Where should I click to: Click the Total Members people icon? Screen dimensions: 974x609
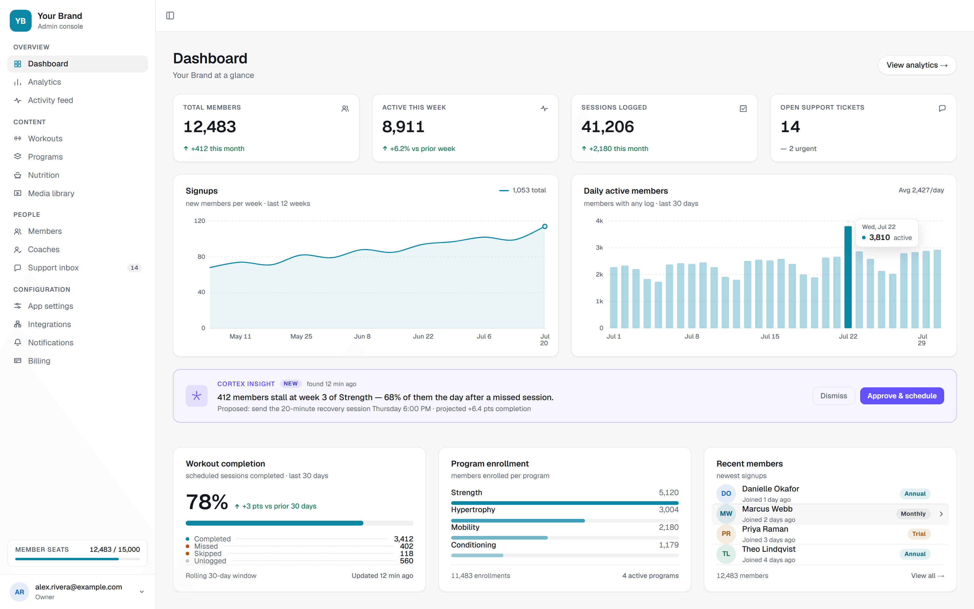345,108
